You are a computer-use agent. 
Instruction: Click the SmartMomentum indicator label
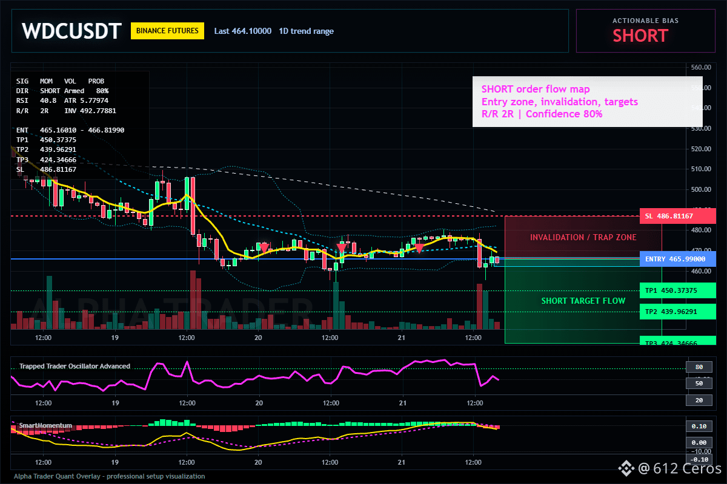click(44, 426)
